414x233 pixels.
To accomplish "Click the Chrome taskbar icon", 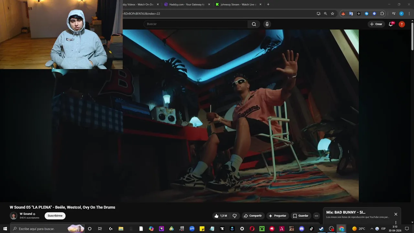I will (x=342, y=229).
